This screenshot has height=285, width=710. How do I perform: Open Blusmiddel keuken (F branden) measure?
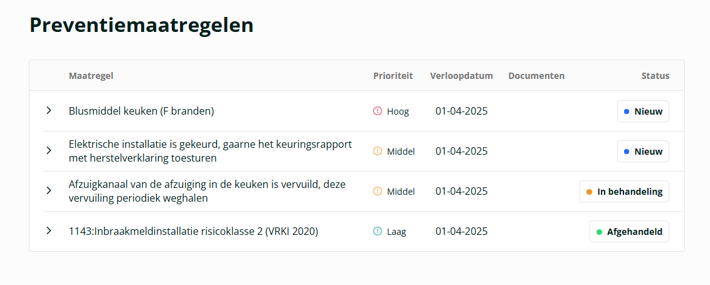point(141,111)
